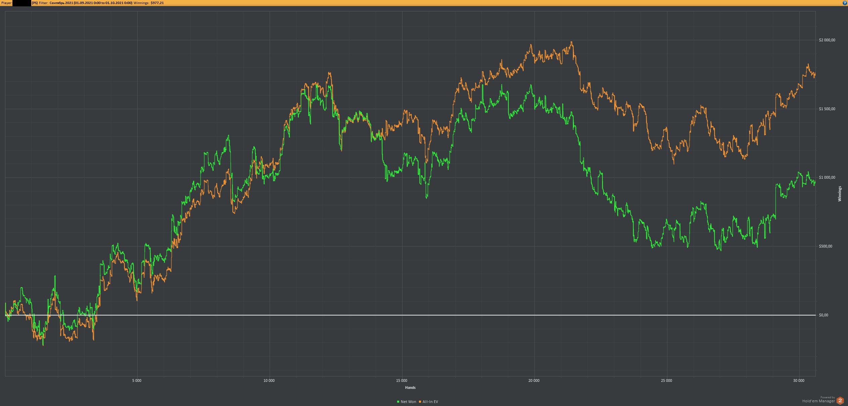Click the Hands x-axis title
The width and height of the screenshot is (848, 406).
click(410, 388)
